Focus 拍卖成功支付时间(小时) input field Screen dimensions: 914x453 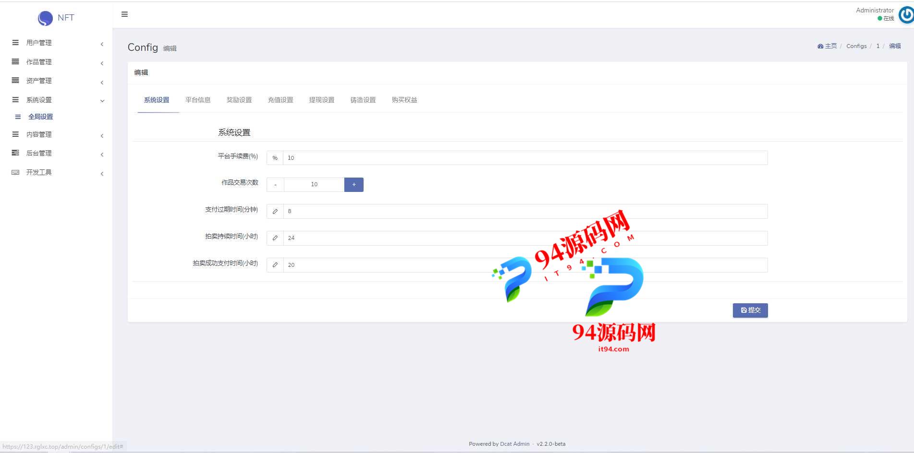[526, 265]
